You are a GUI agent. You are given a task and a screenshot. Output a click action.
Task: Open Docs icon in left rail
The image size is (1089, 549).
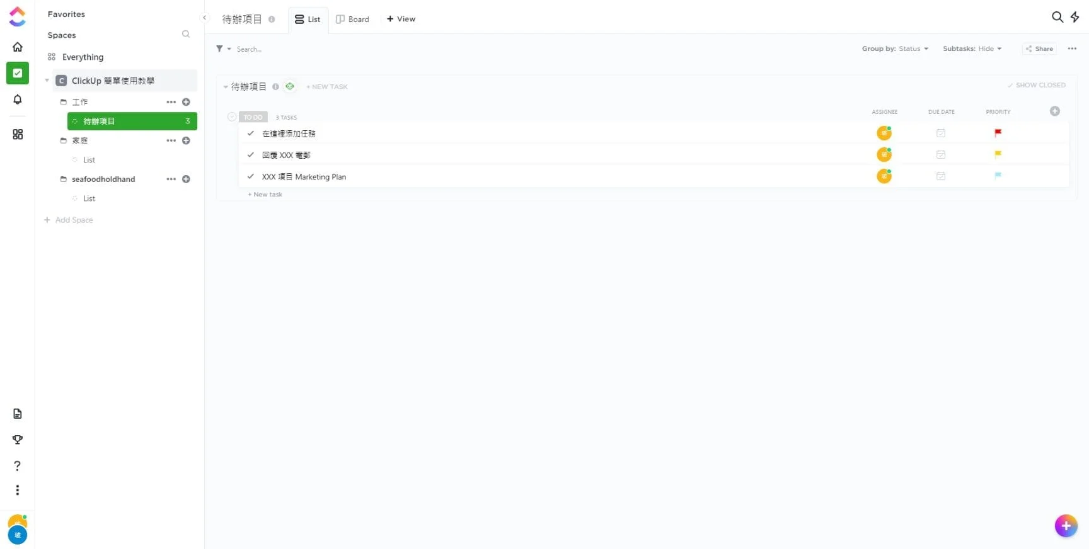click(18, 414)
